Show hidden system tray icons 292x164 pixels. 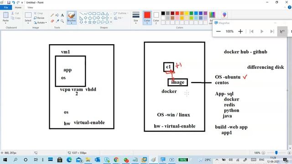[217, 159]
